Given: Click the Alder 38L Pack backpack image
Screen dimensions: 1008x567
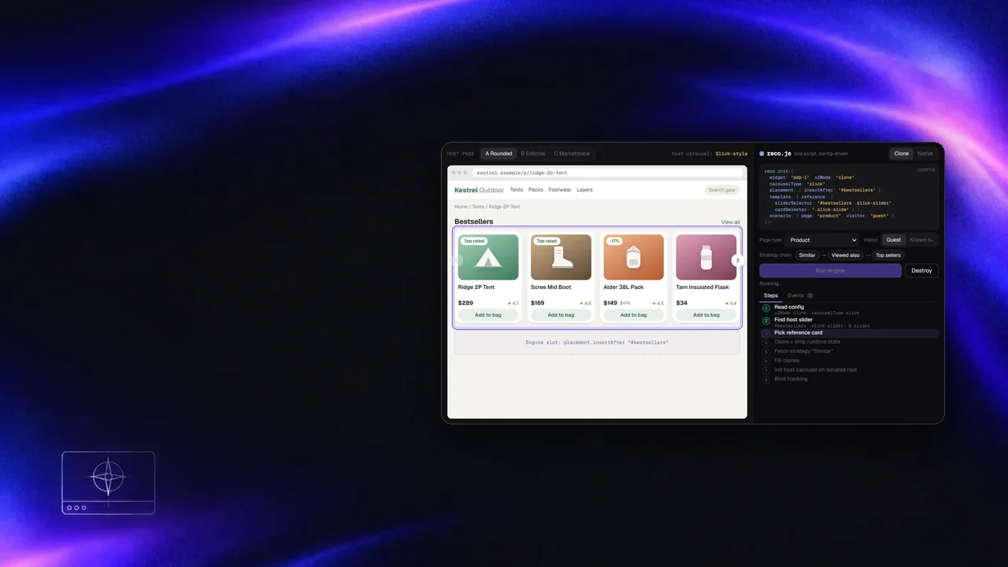Looking at the screenshot, I should [x=634, y=258].
